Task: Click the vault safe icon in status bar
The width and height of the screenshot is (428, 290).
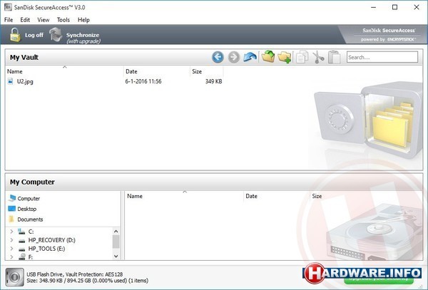Action: [15, 277]
